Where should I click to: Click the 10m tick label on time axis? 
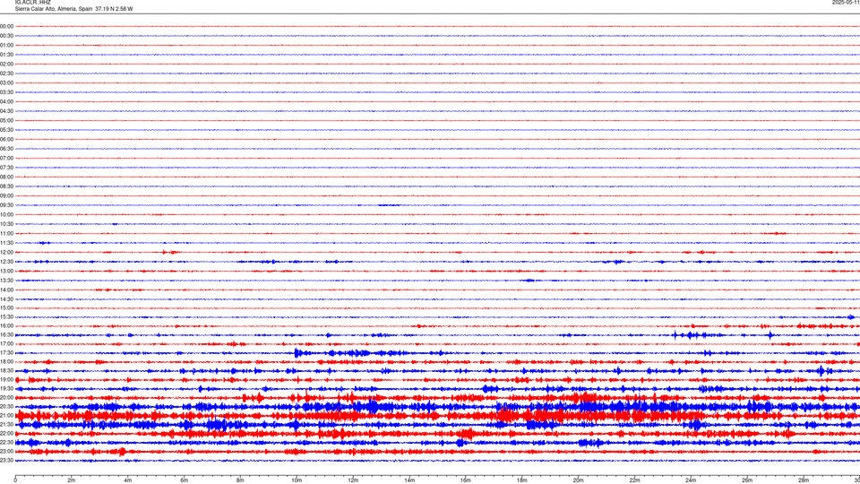[x=297, y=480]
